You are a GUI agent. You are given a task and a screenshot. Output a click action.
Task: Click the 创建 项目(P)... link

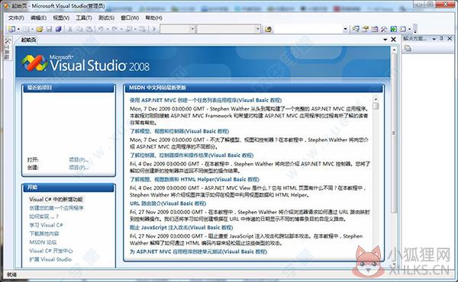click(79, 168)
